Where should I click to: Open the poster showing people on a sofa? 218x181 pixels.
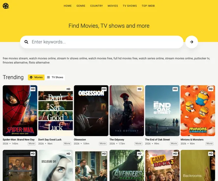[x=91, y=165]
